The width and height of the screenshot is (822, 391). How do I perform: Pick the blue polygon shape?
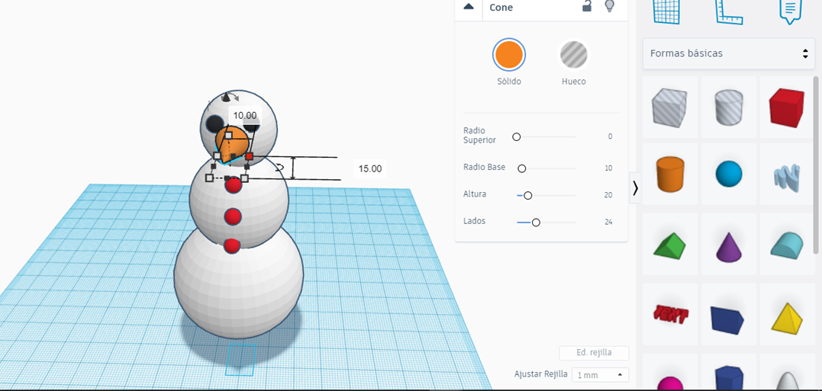(x=729, y=378)
